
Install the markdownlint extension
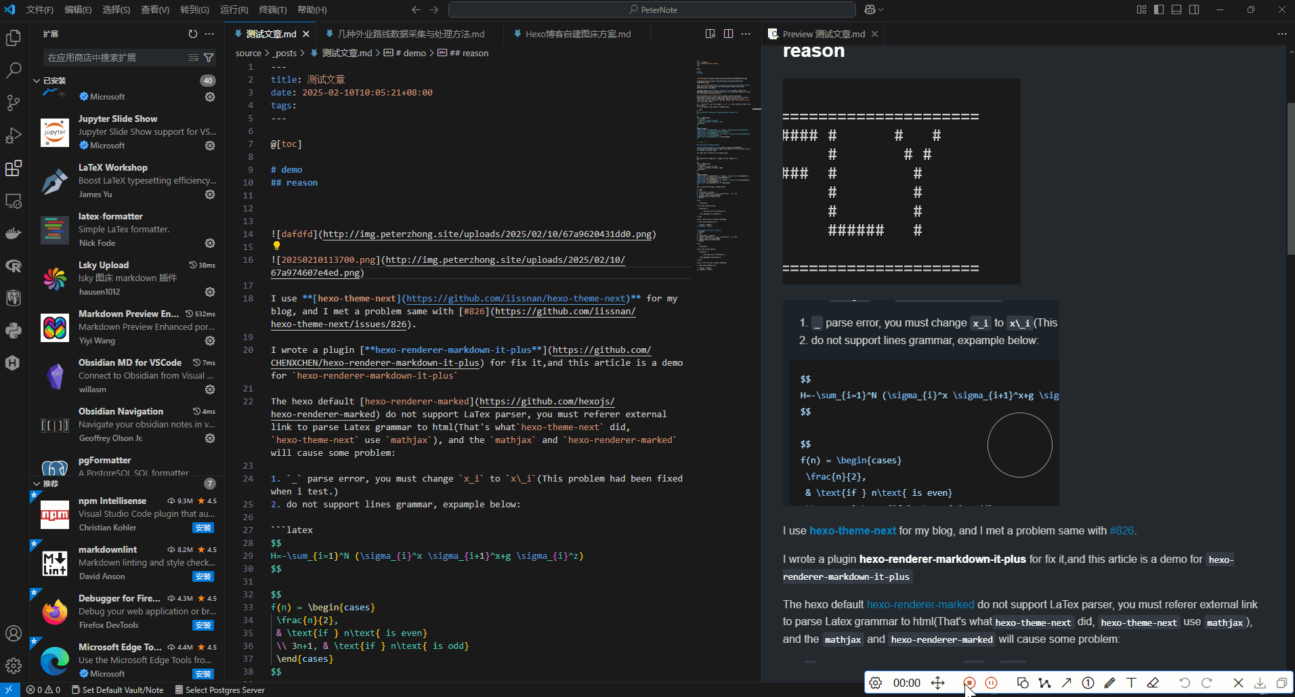pos(203,576)
